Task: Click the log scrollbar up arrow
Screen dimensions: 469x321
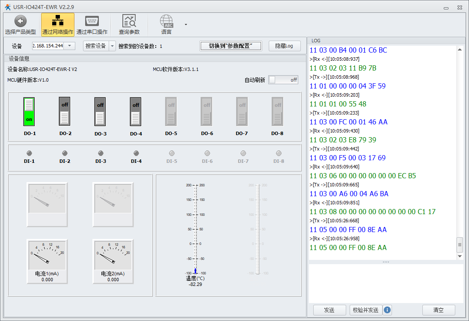Action: [460, 49]
